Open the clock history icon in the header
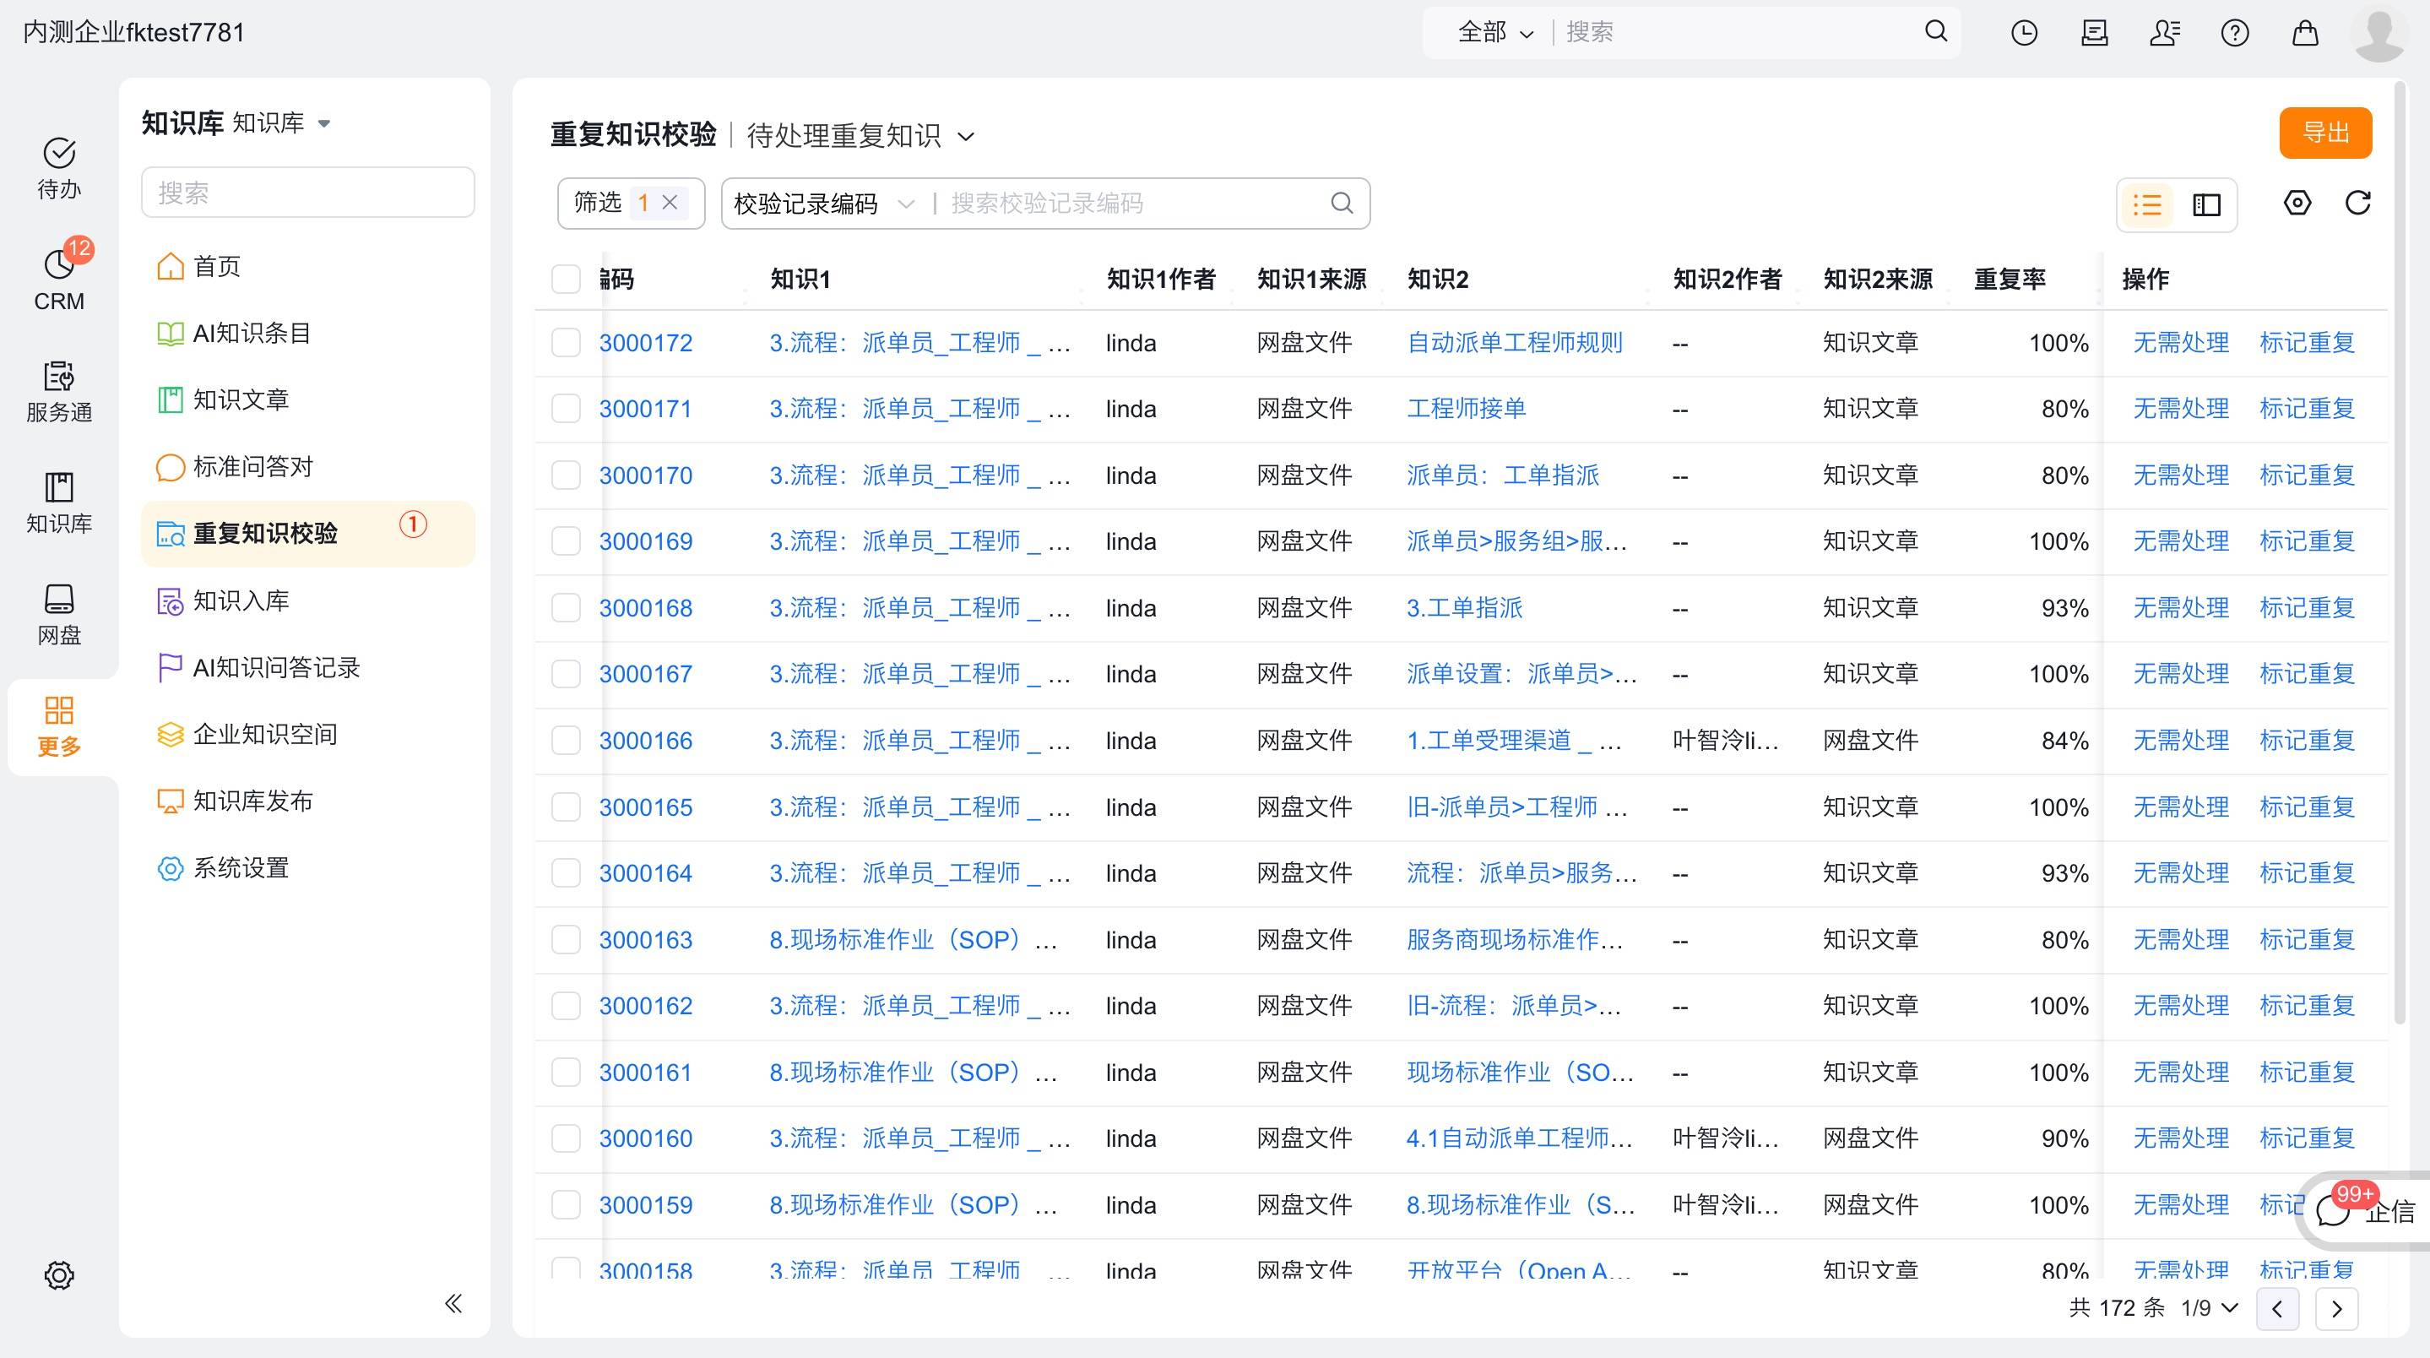Image resolution: width=2430 pixels, height=1358 pixels. [2023, 33]
